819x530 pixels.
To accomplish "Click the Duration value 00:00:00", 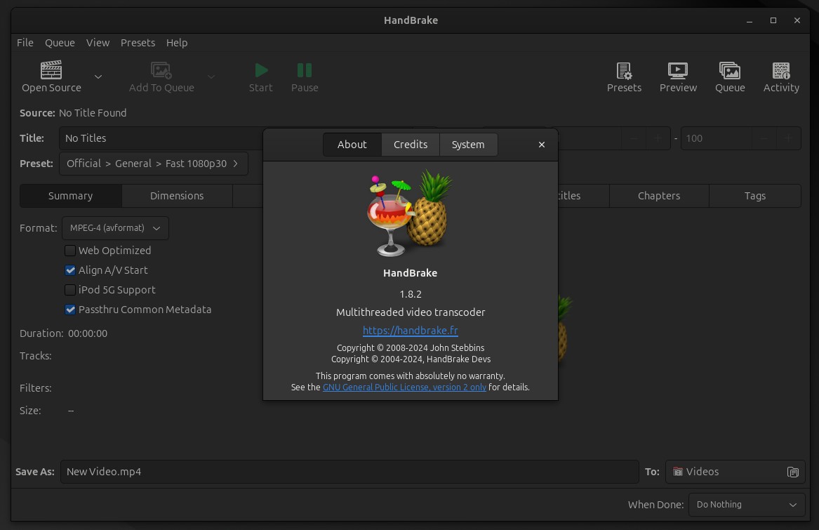I will (x=88, y=333).
